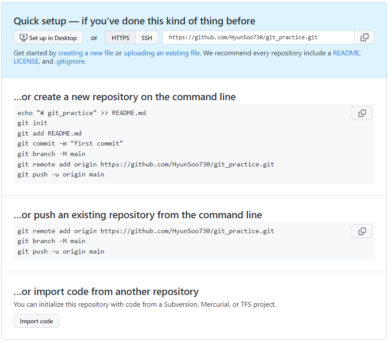Click the desktop download icon in Set up button
Screen dimensions: 389x342
23,37
